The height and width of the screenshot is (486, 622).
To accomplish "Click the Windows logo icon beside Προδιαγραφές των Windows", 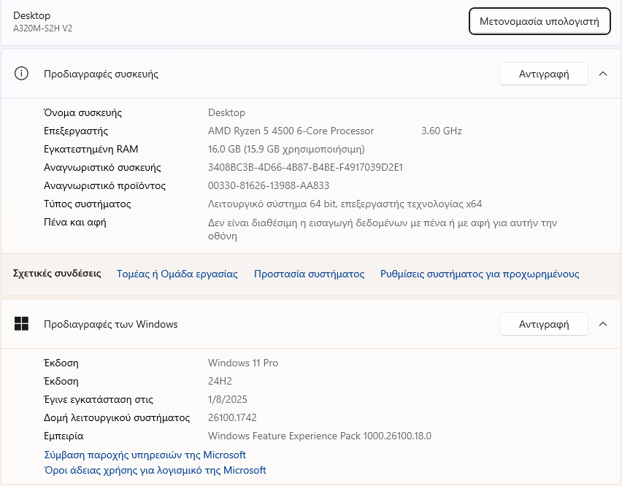I will coord(21,324).
